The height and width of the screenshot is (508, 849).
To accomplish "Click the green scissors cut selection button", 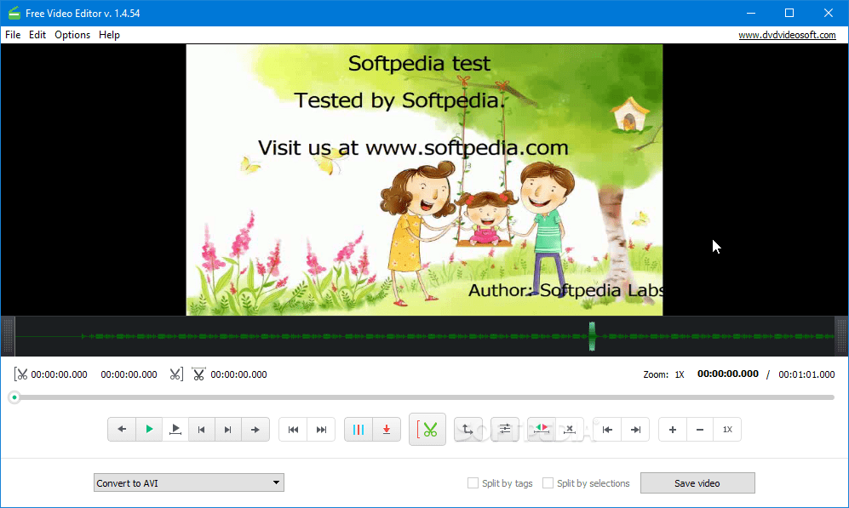I will 427,430.
